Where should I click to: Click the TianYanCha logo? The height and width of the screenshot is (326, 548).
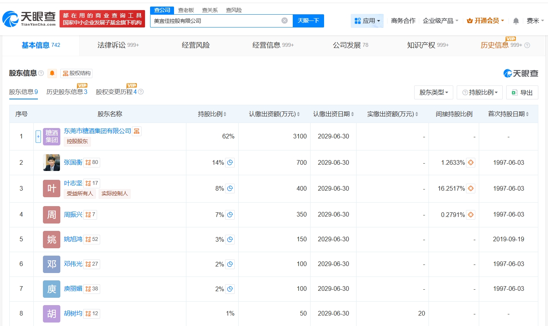pyautogui.click(x=29, y=19)
